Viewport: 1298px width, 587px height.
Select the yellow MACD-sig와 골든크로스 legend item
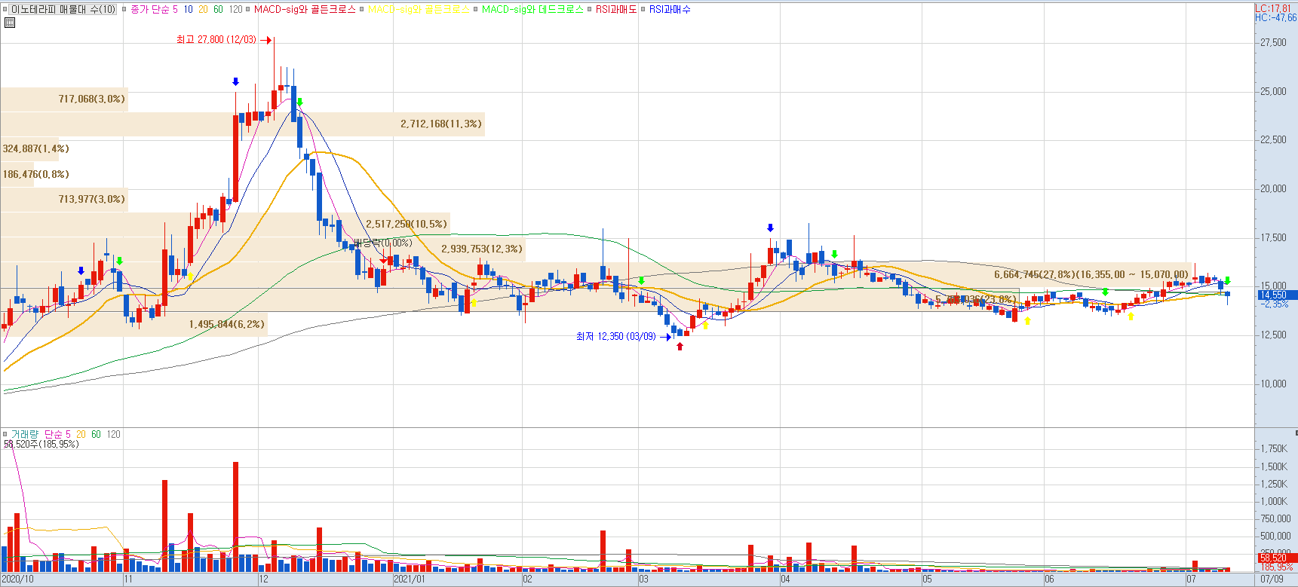[419, 10]
